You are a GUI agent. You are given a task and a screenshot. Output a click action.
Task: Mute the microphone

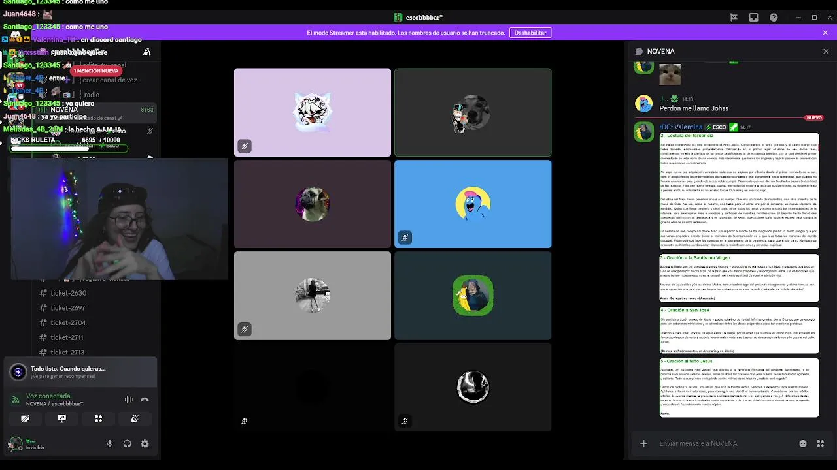[x=110, y=444]
